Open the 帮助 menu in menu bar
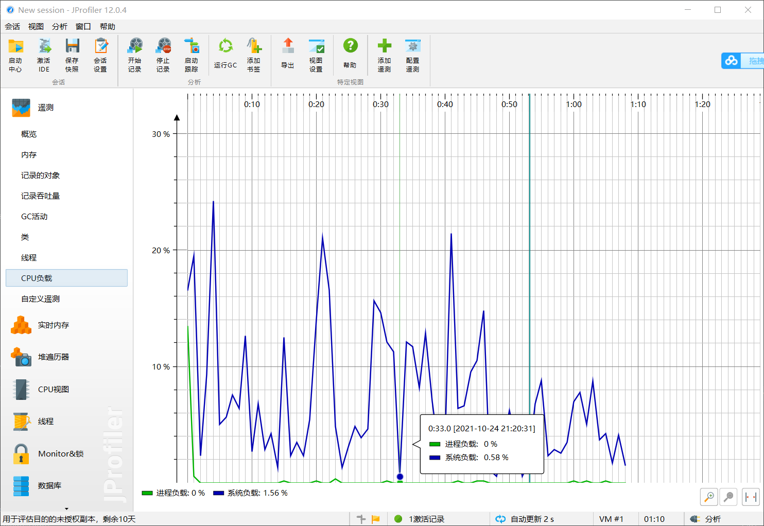Viewport: 764px width, 526px height. click(108, 27)
